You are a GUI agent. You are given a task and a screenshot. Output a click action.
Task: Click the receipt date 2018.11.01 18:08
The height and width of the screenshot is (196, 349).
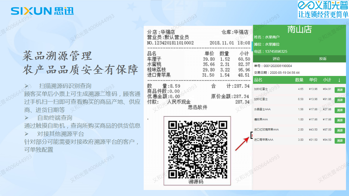230,43
